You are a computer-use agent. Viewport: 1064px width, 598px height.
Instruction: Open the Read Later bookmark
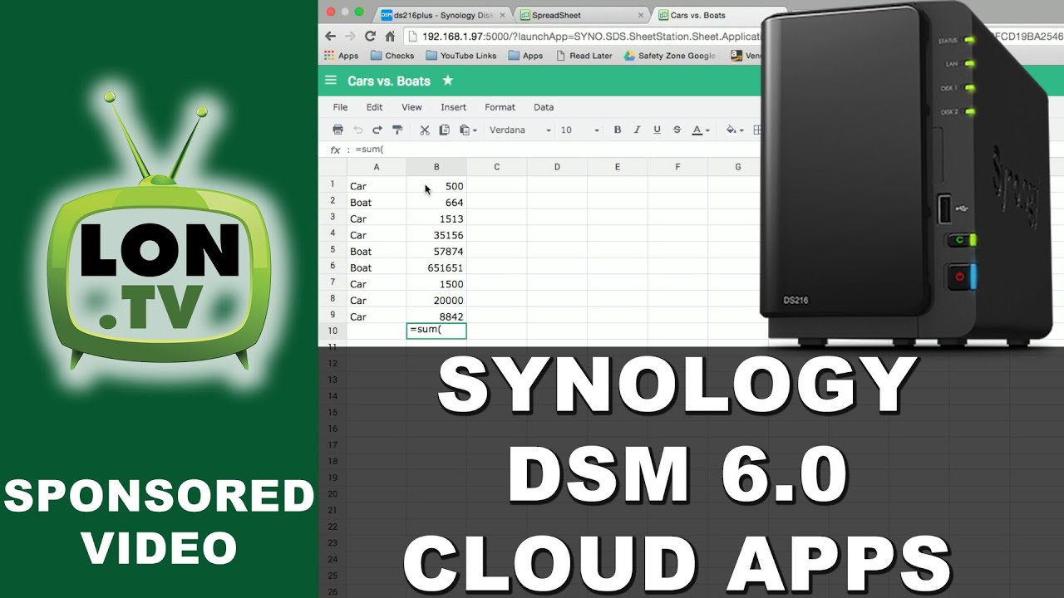coord(584,56)
